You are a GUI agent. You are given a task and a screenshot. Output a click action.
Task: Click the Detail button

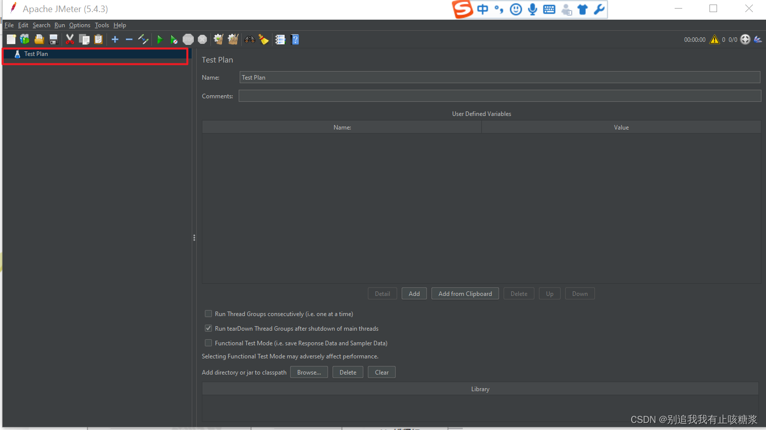[x=382, y=294]
